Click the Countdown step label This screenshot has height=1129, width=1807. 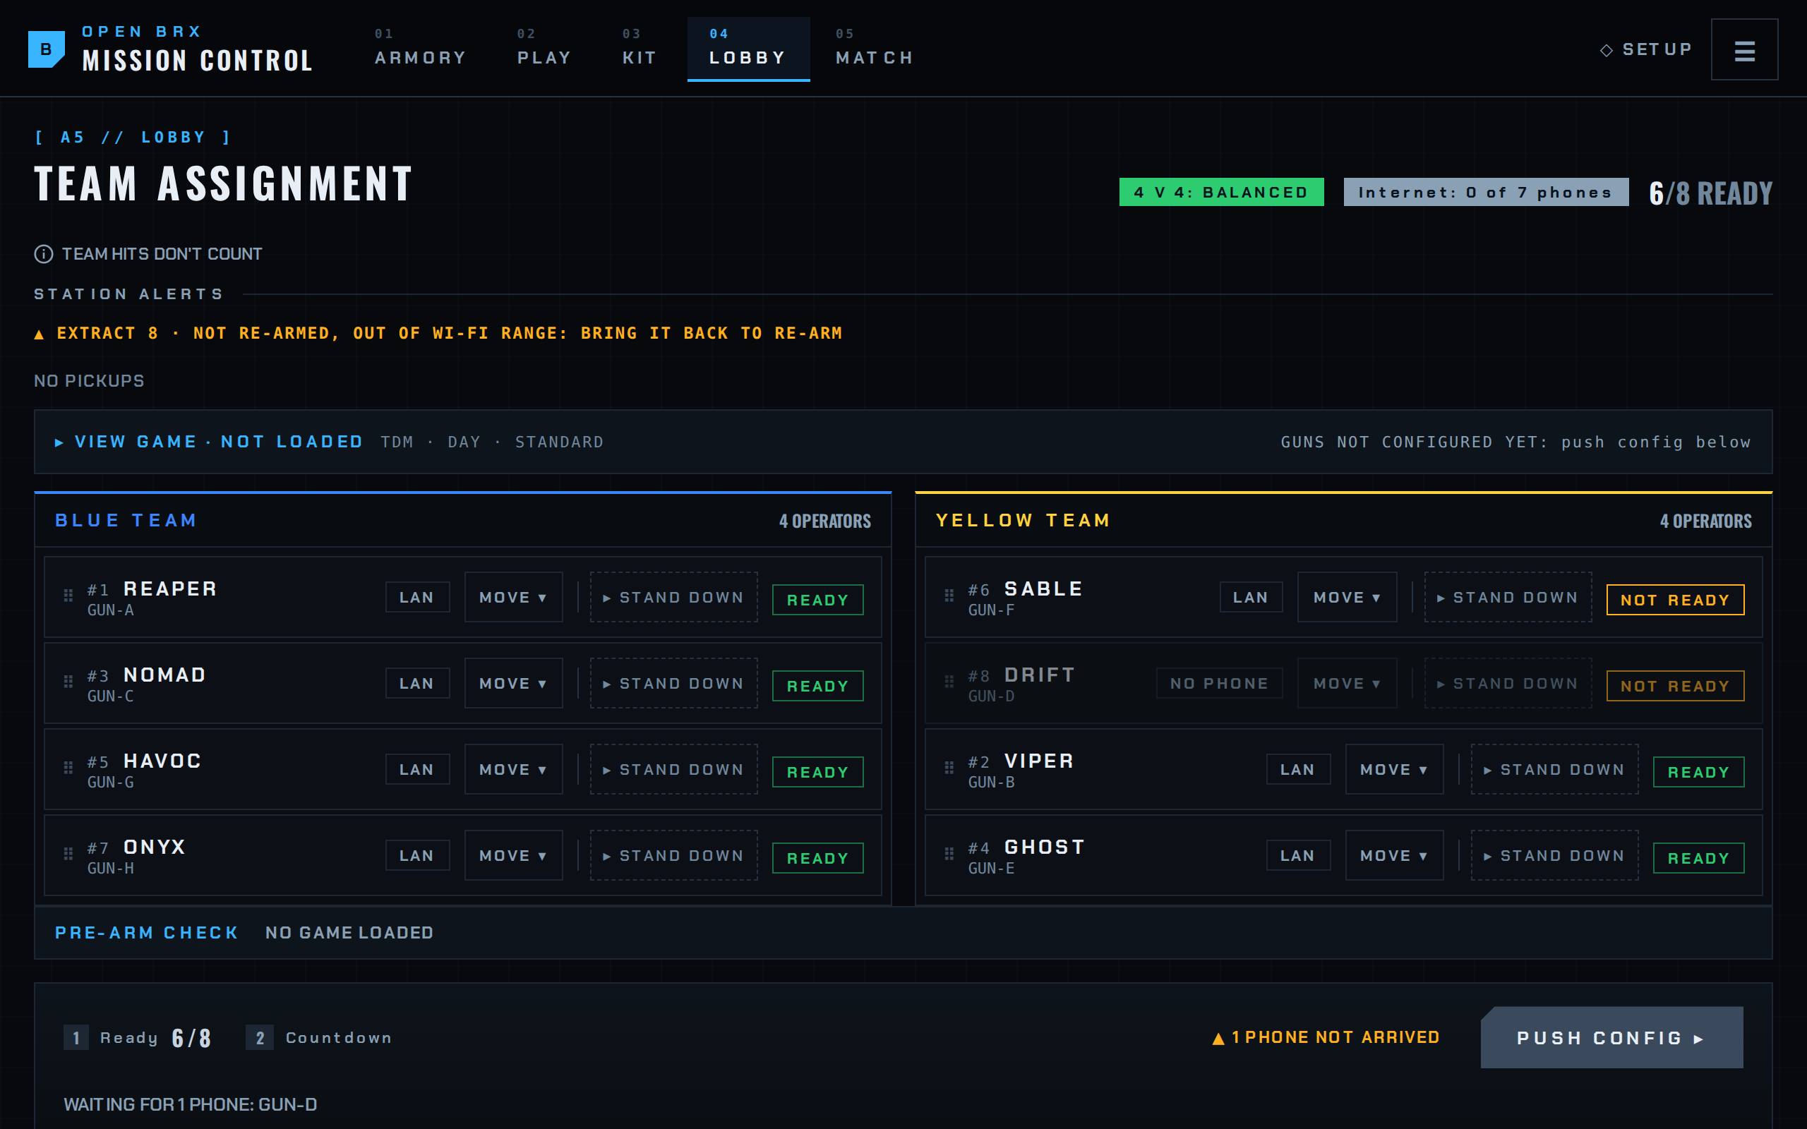point(338,1037)
